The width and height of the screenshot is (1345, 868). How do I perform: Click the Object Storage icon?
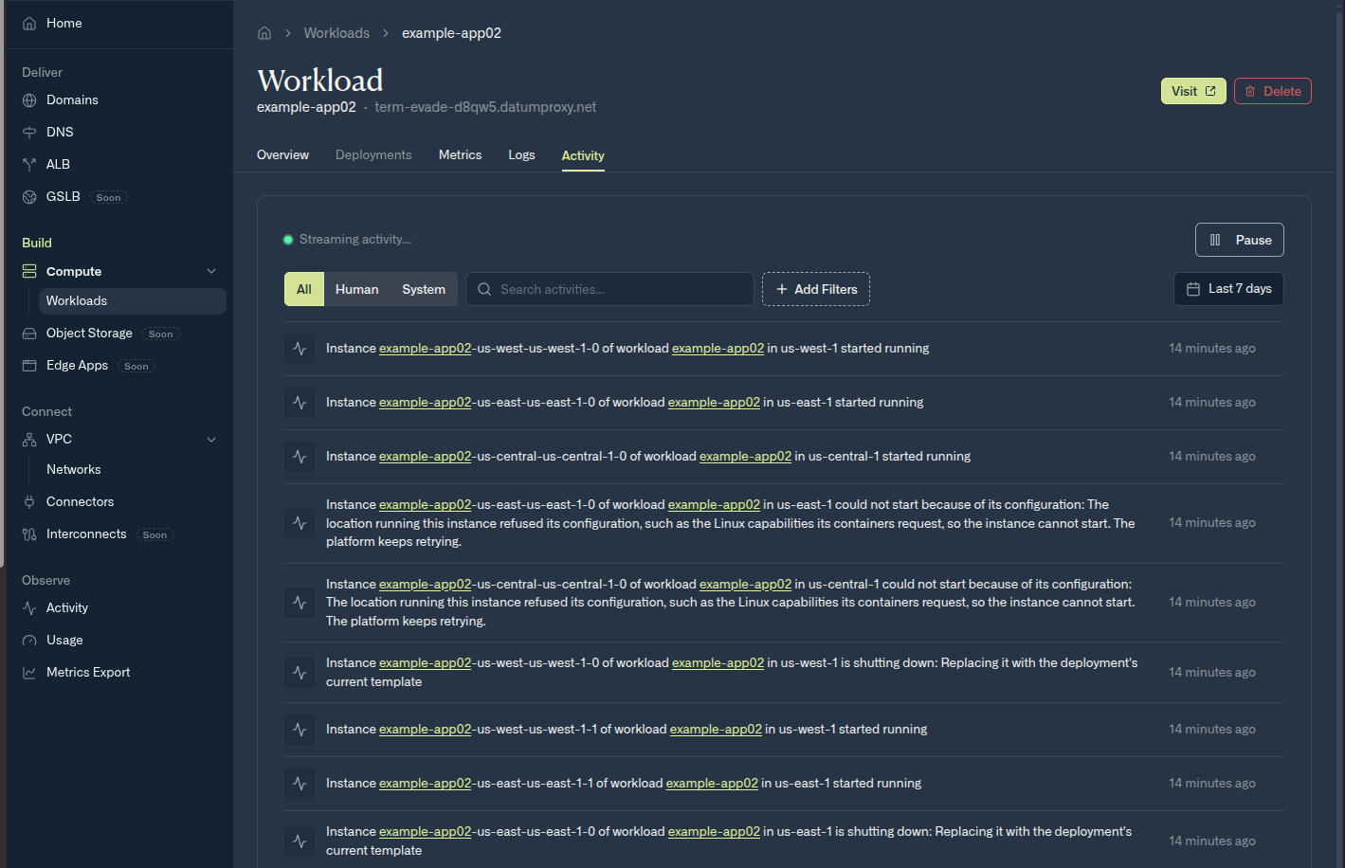point(29,334)
